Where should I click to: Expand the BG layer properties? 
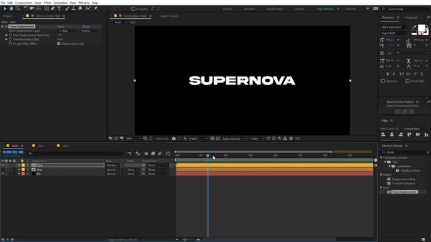point(19,173)
